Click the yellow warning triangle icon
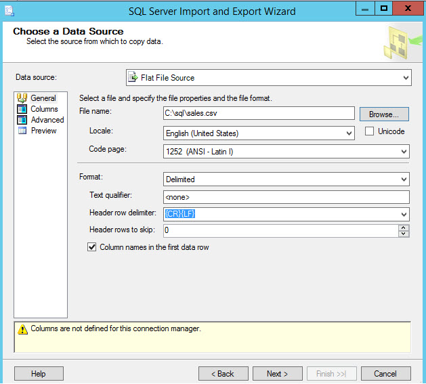 22,329
